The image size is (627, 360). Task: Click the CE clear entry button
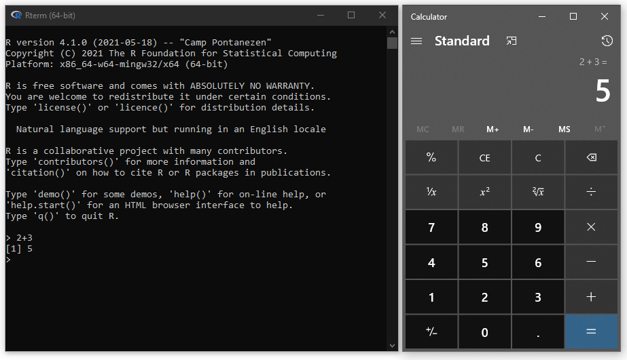484,158
